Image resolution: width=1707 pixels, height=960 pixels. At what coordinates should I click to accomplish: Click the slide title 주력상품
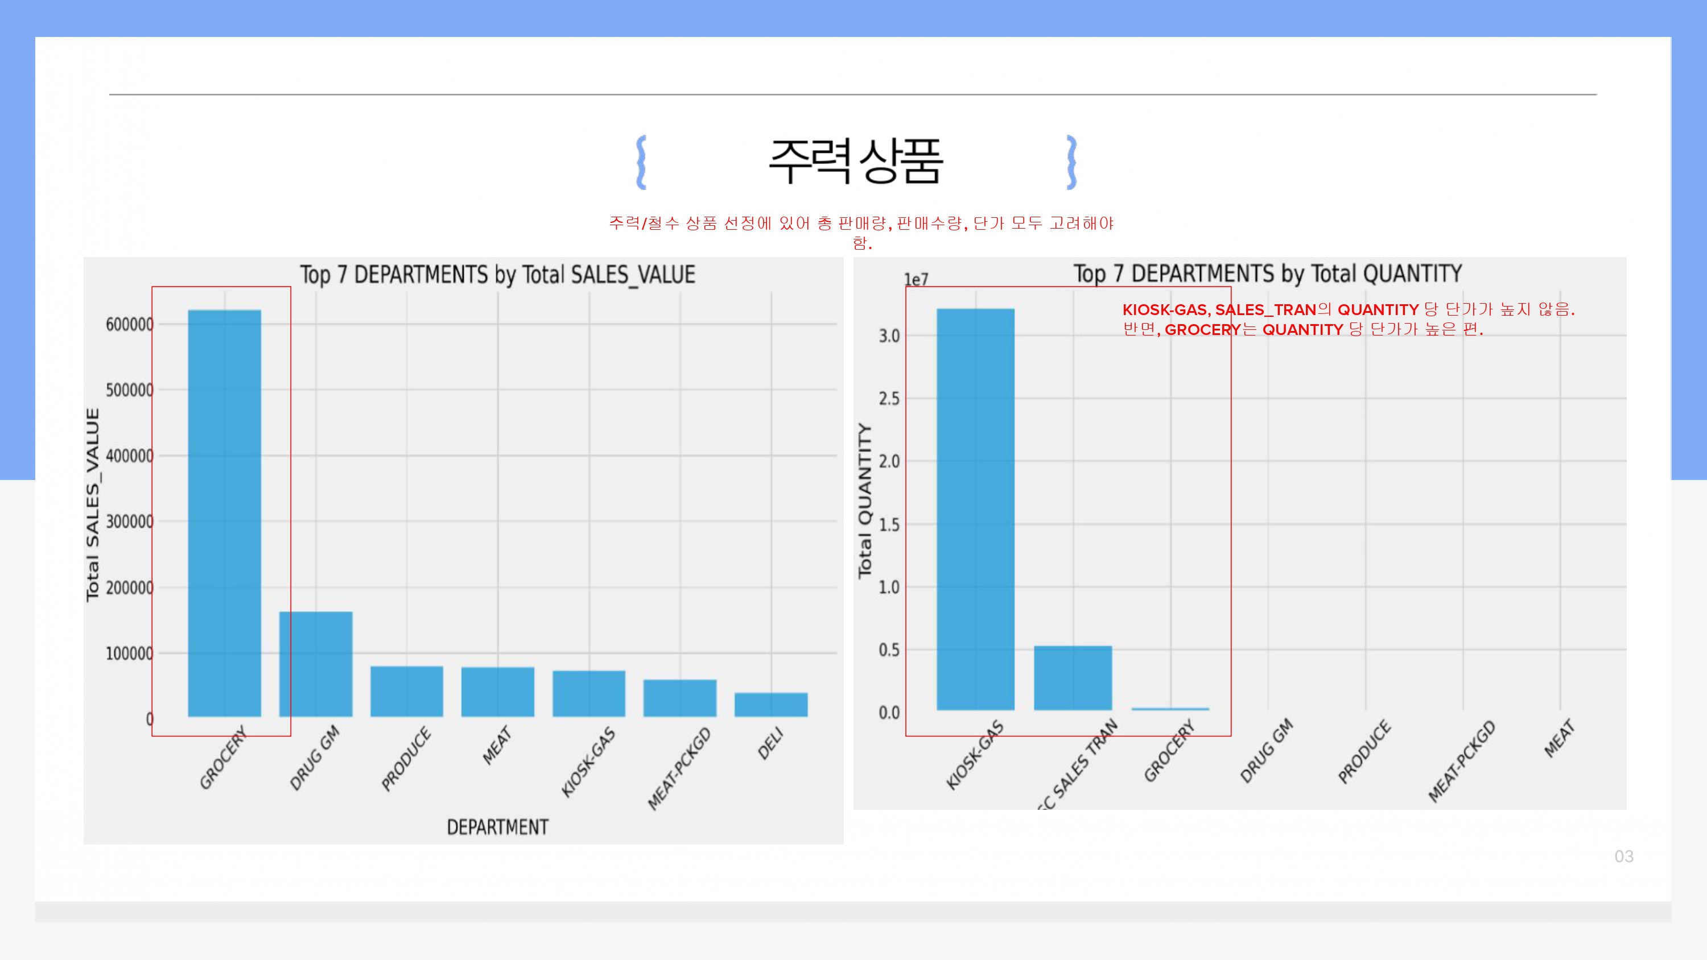[855, 161]
